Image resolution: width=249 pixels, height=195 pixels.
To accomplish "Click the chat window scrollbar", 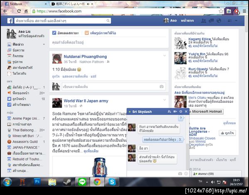I will tap(188, 157).
